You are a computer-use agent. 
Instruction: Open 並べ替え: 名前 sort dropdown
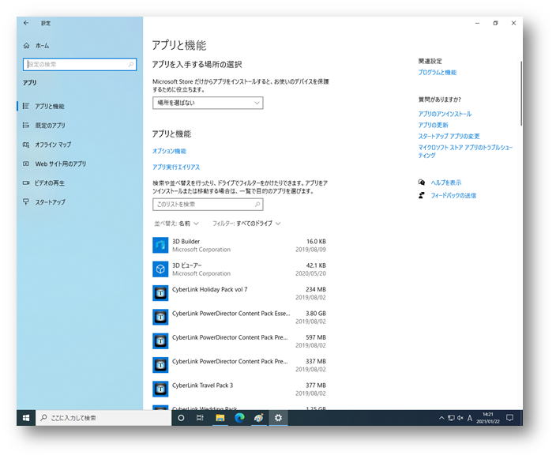tap(176, 224)
